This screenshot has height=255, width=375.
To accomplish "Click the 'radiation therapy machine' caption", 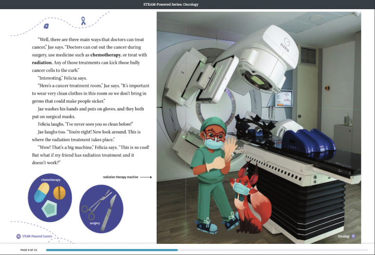I will coord(121,177).
